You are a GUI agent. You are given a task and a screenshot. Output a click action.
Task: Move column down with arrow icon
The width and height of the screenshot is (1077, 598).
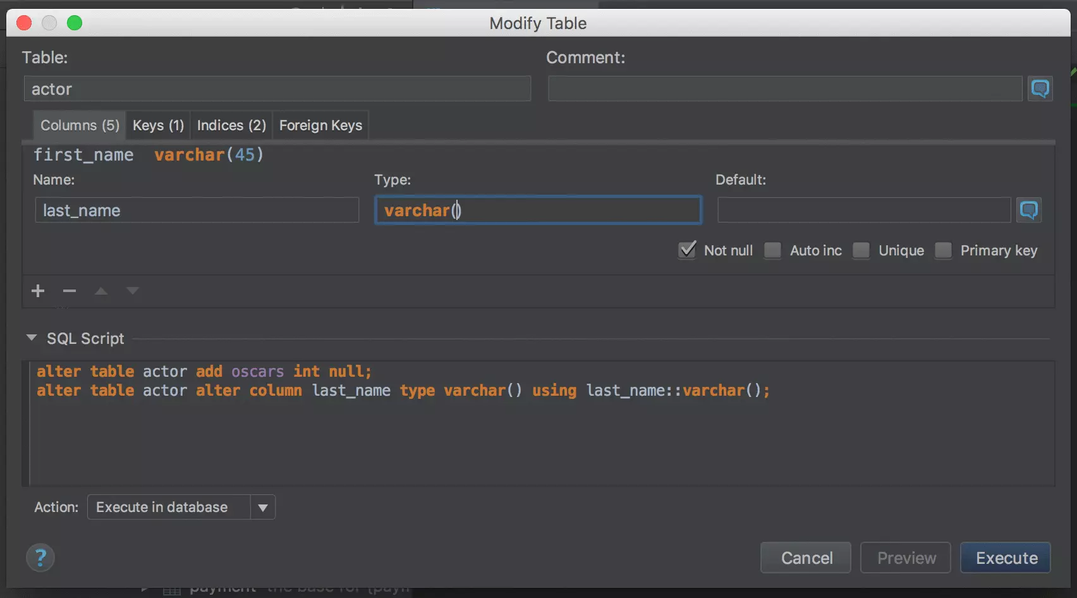[132, 291]
